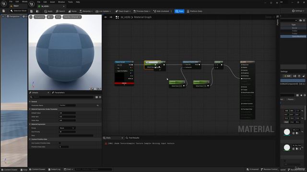The image size is (307, 172).
Task: Click the Overrides (Shared) button
Action: pyautogui.click(x=72, y=17)
